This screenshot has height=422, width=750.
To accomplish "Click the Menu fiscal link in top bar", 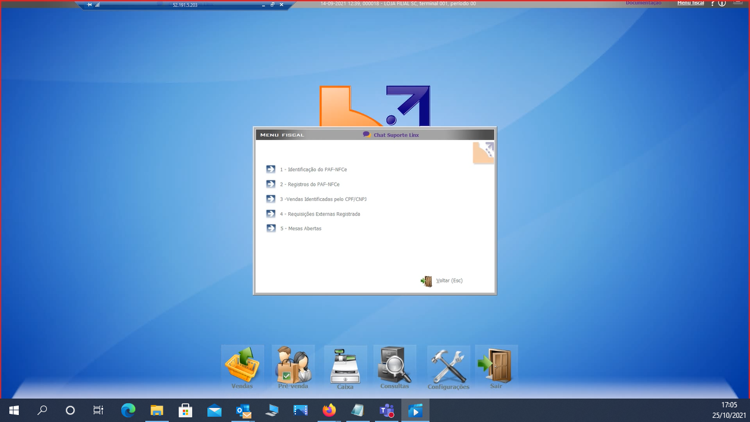I will (691, 3).
